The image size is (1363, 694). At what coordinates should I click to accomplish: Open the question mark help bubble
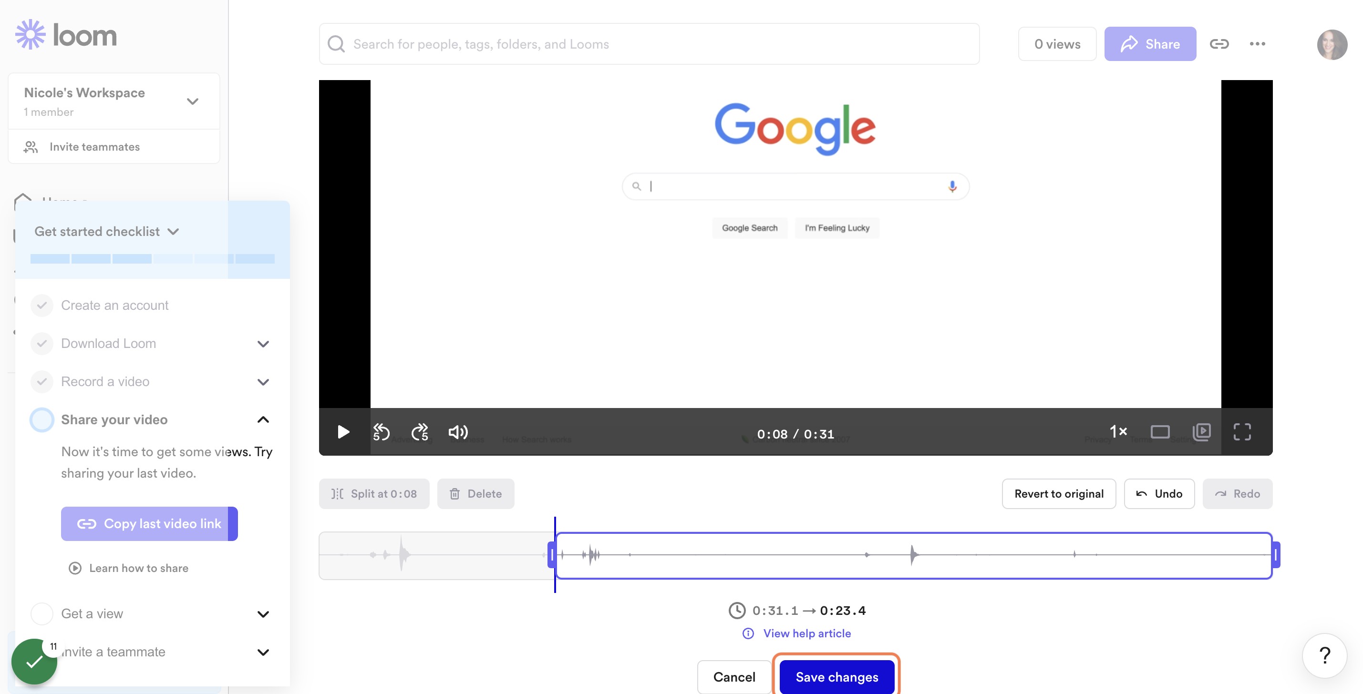(1324, 655)
